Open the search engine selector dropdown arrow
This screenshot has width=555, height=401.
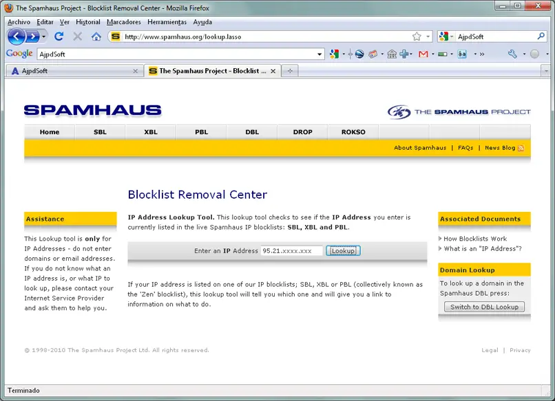pos(452,36)
